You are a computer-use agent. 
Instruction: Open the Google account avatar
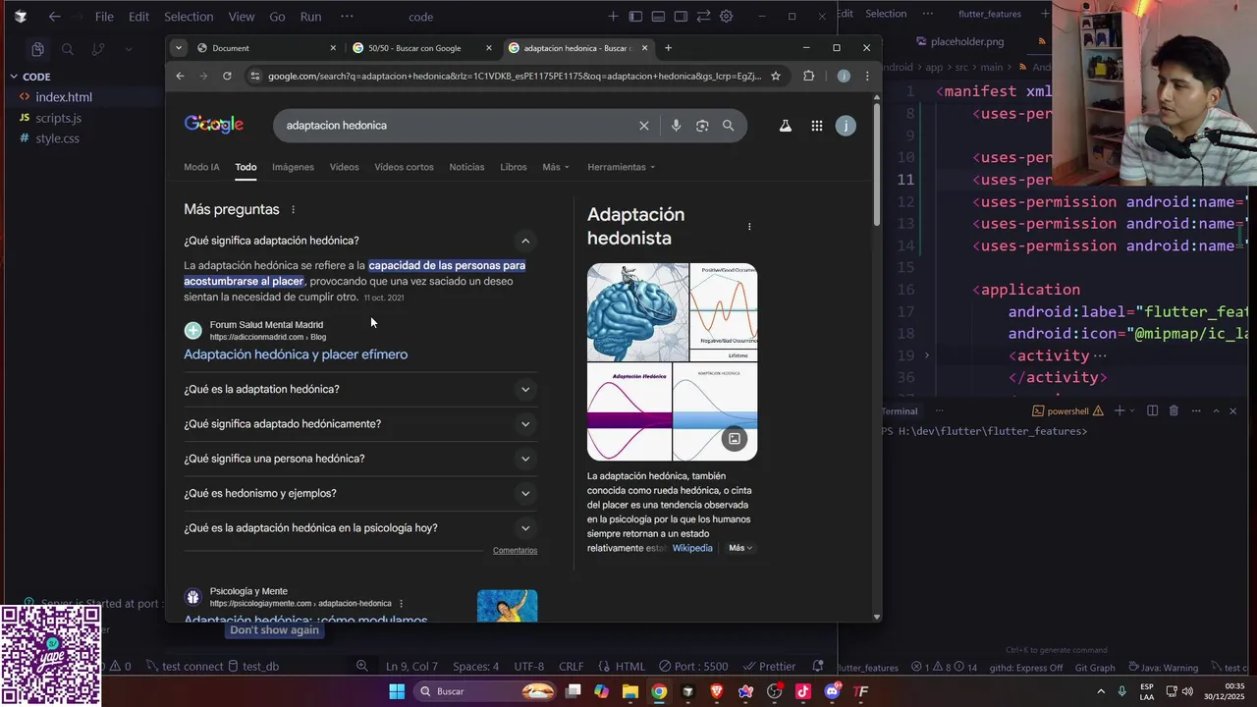click(x=846, y=126)
